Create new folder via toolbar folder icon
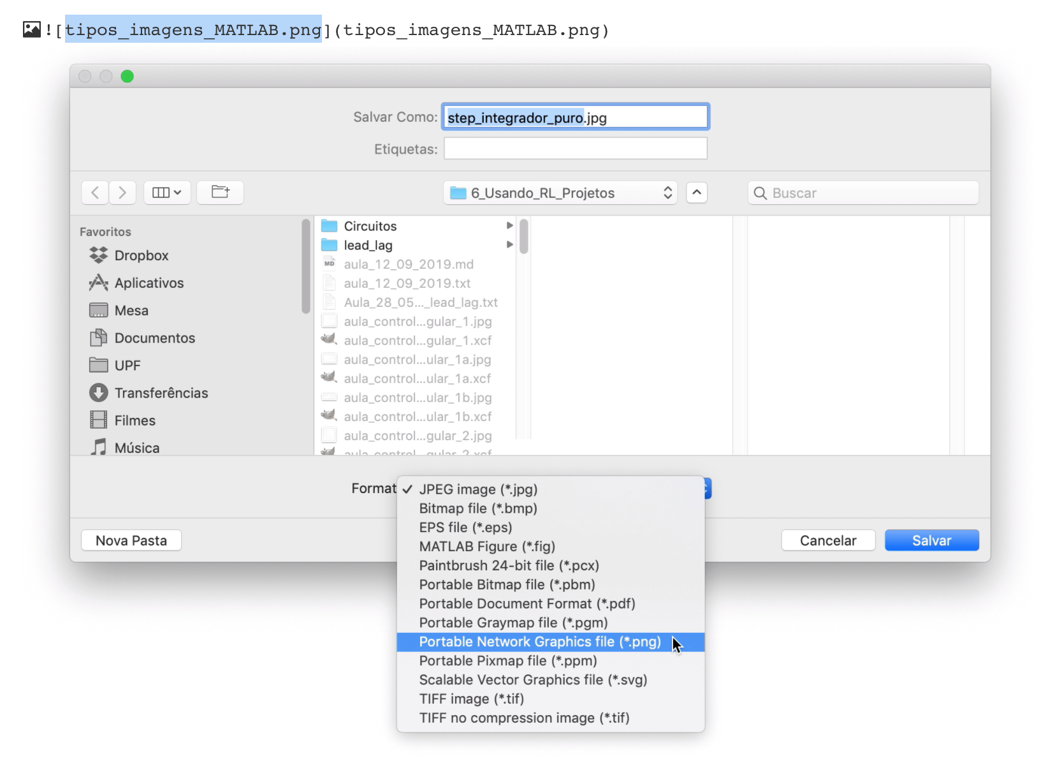 click(220, 192)
